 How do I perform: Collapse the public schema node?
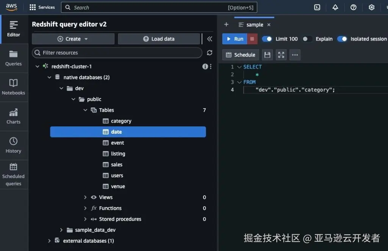(73, 99)
